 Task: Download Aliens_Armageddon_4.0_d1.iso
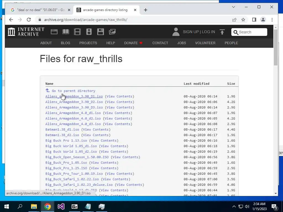point(73,113)
